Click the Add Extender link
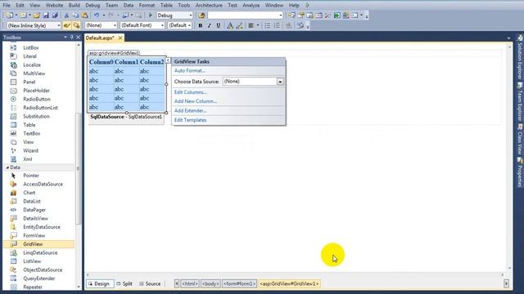 pyautogui.click(x=190, y=110)
